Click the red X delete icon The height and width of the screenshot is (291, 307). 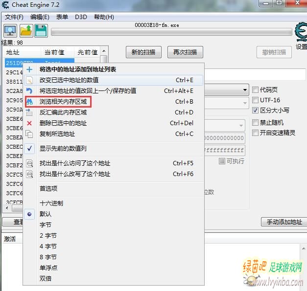click(x=29, y=123)
